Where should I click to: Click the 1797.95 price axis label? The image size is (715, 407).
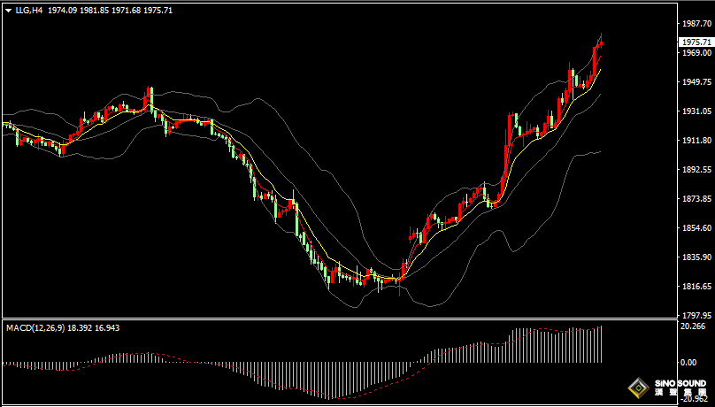[695, 316]
